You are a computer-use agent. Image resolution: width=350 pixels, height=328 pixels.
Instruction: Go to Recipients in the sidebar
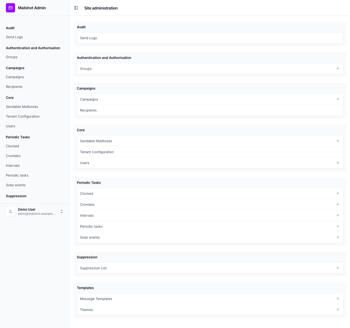tap(14, 87)
